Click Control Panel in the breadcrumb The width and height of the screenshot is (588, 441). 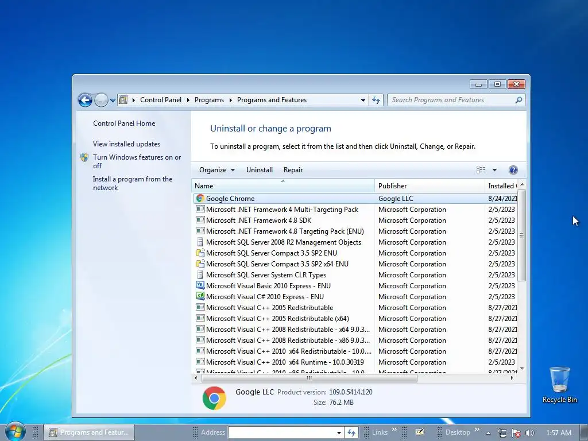point(161,100)
